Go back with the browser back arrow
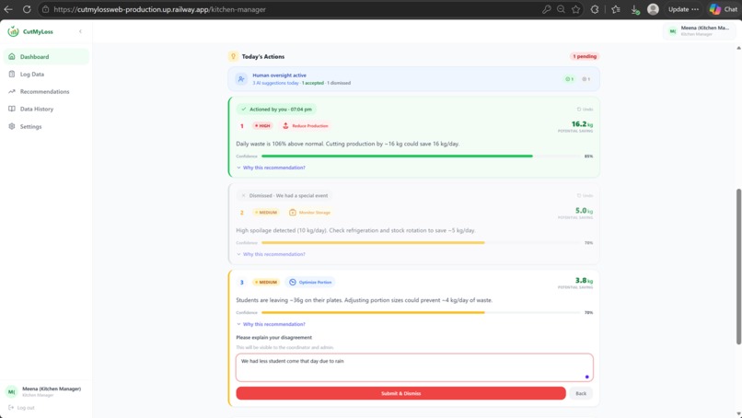This screenshot has width=742, height=418. pyautogui.click(x=8, y=9)
